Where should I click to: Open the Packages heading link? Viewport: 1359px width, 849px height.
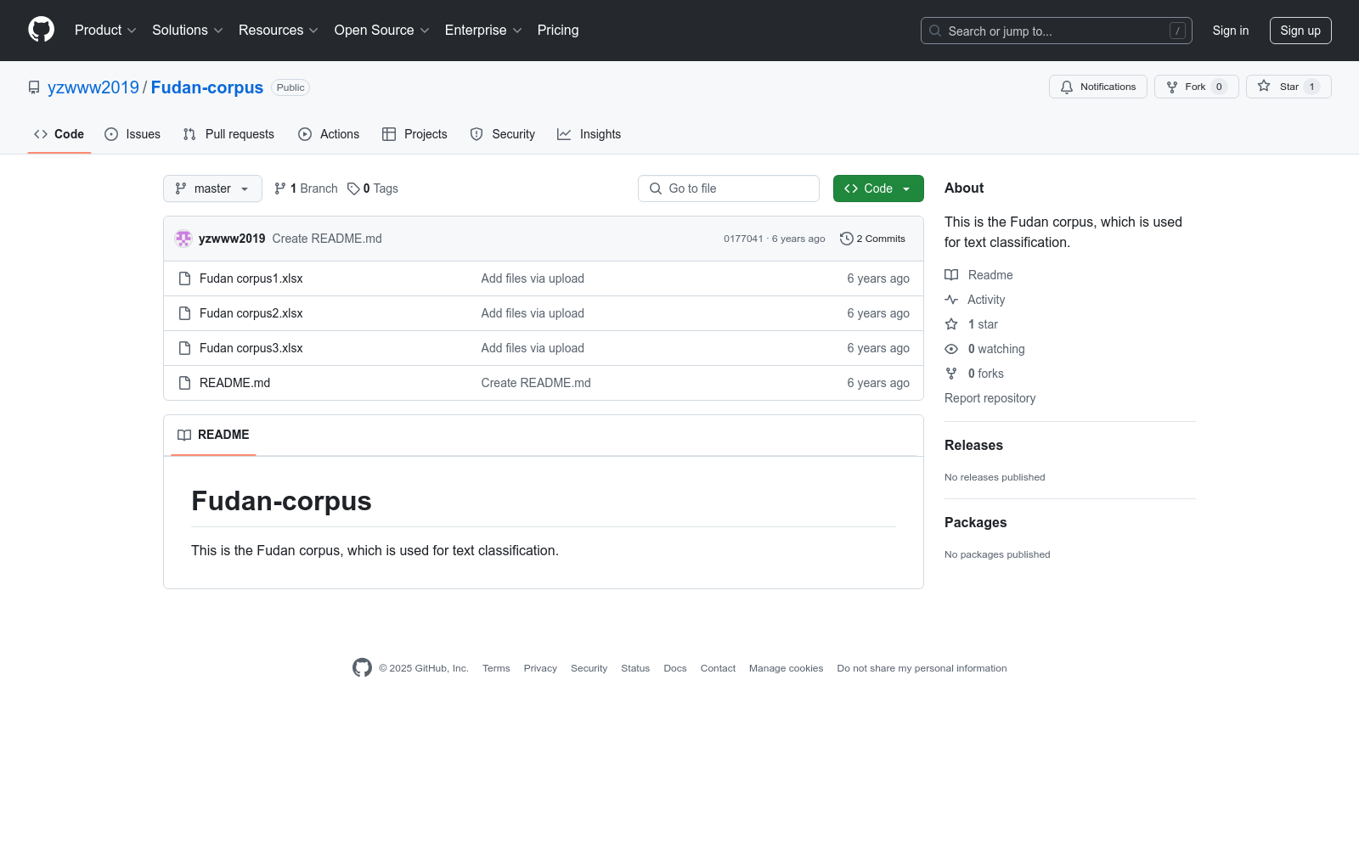click(975, 522)
